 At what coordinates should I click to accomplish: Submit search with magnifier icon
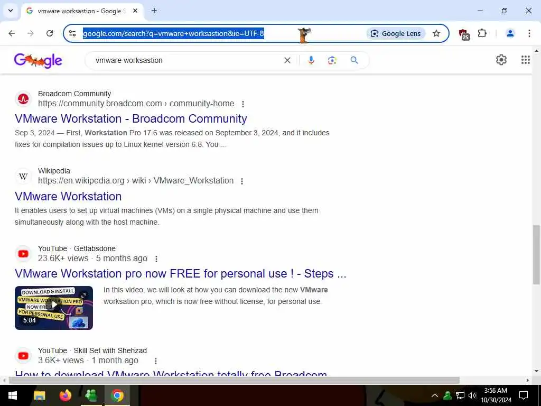(x=354, y=60)
